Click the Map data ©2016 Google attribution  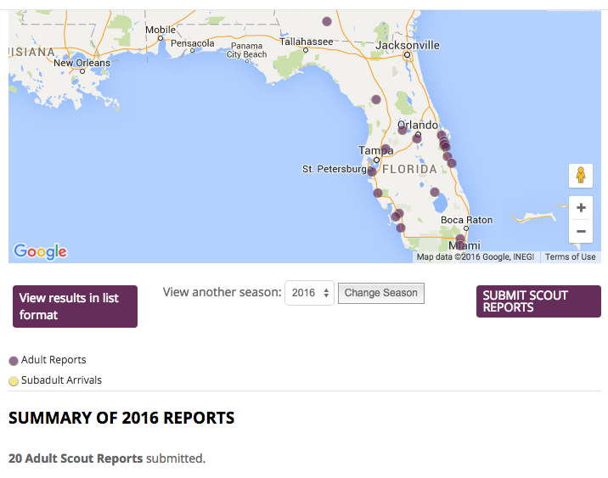(x=475, y=256)
